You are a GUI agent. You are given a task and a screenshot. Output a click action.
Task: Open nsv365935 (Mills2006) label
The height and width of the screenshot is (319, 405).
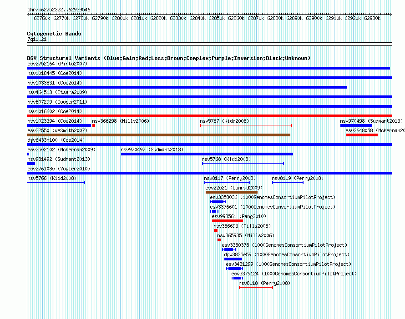tap(246, 235)
